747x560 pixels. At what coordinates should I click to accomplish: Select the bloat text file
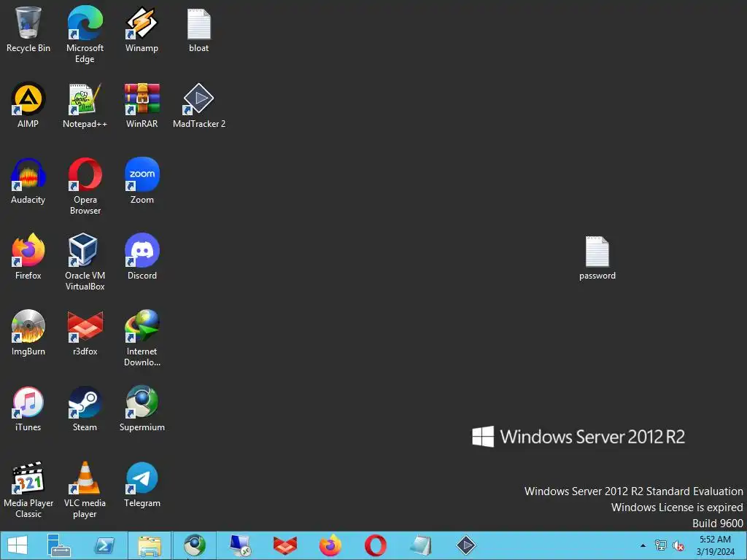[x=198, y=29]
